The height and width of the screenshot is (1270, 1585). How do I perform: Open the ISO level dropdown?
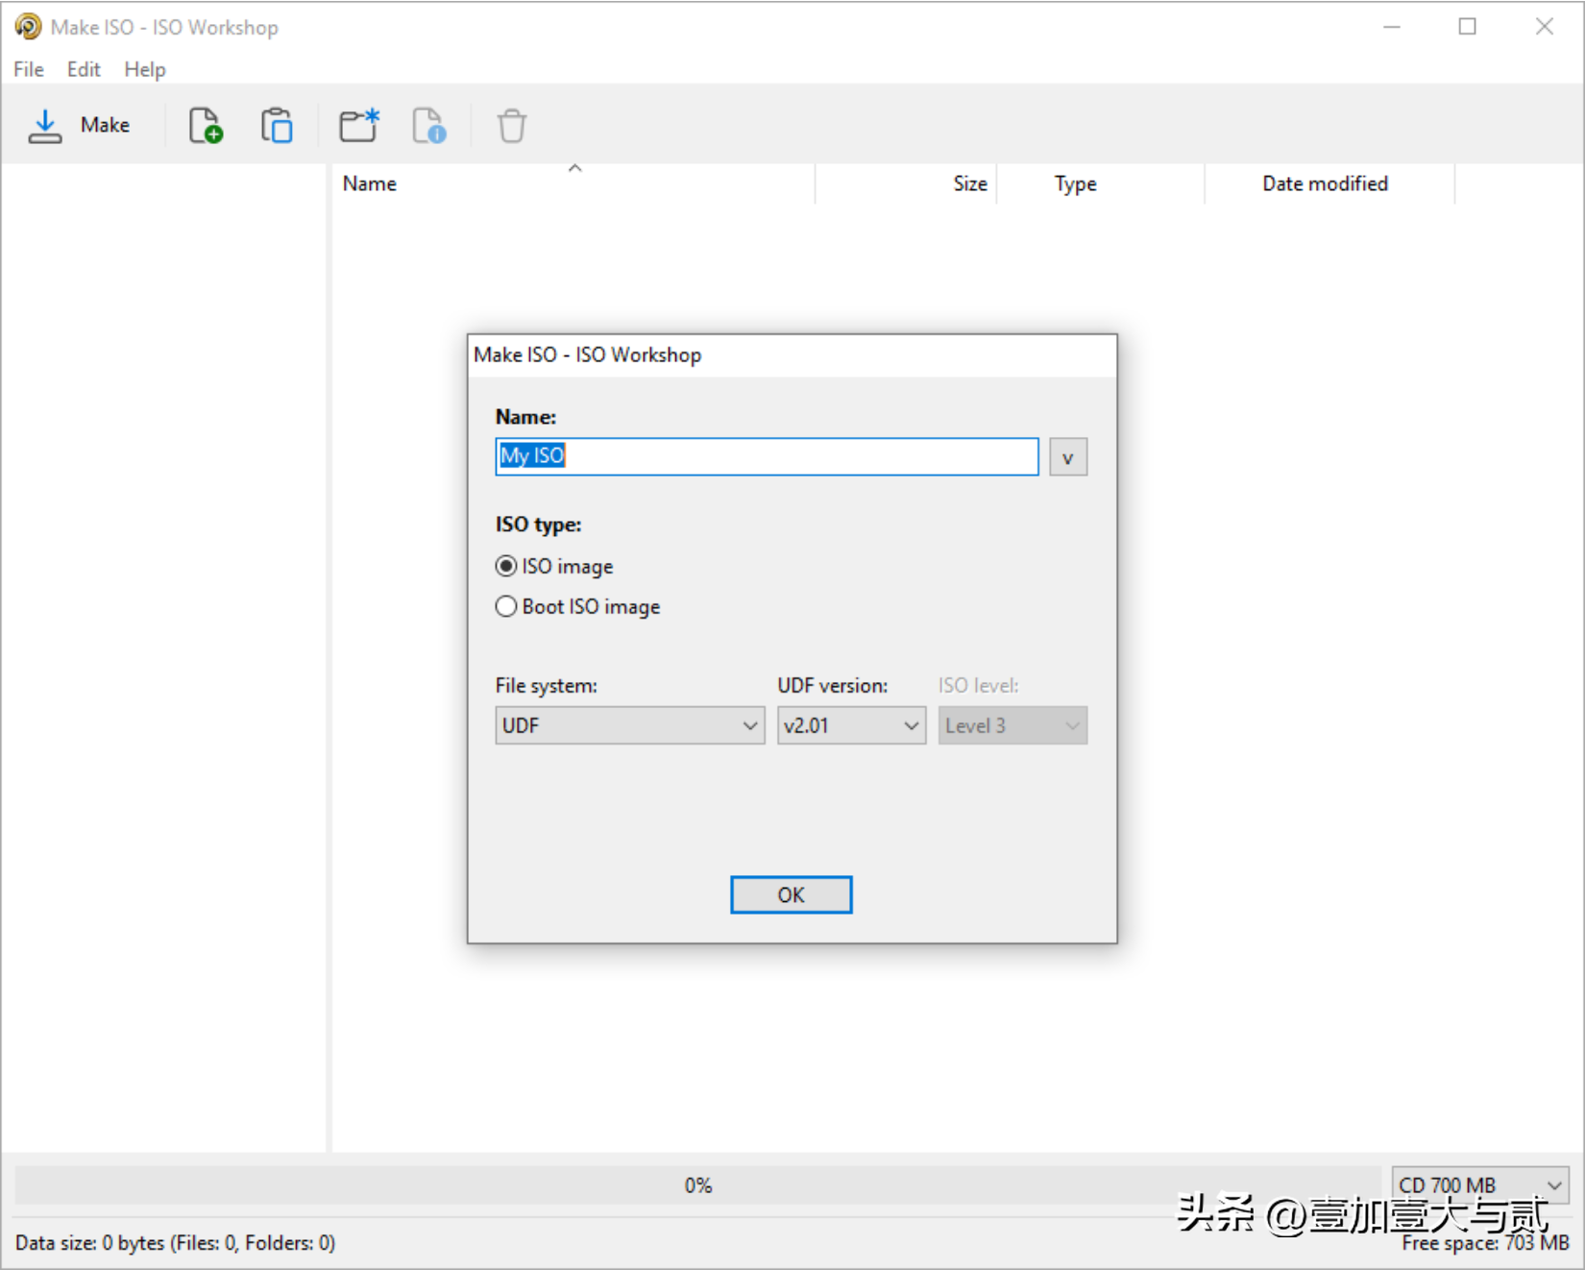(1012, 726)
